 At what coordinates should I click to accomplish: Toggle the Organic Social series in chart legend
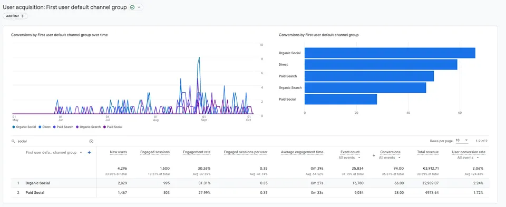tap(24, 127)
